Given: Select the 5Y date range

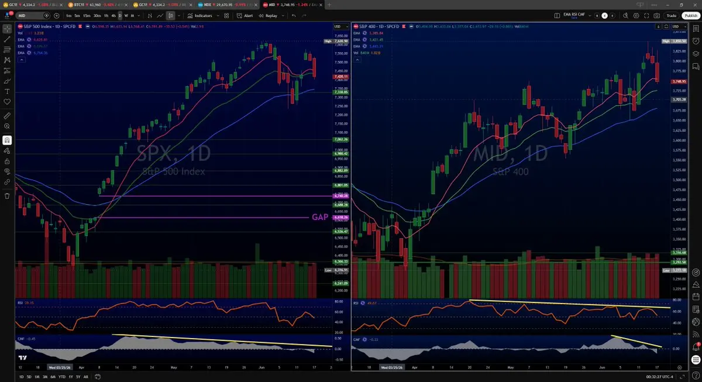Looking at the screenshot, I should tap(78, 377).
